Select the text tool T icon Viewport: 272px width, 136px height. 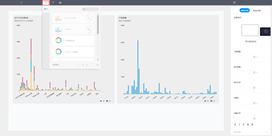(x=53, y=3)
